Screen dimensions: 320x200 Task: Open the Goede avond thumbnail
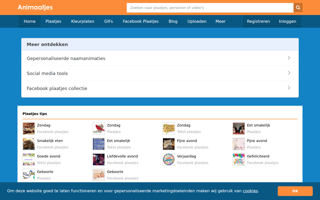(x=29, y=159)
